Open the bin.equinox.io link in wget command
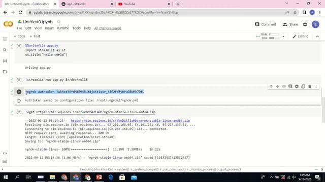The image size is (325, 182). (95, 112)
